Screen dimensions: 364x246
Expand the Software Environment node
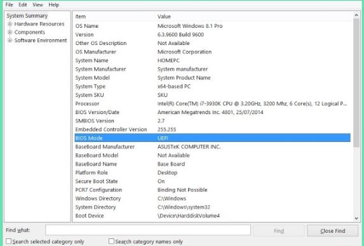pos(10,41)
